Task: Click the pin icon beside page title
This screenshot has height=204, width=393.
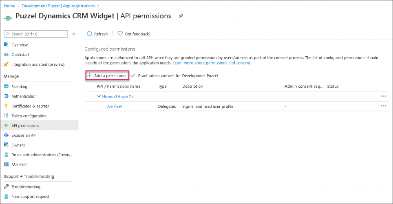Action: pos(181,16)
